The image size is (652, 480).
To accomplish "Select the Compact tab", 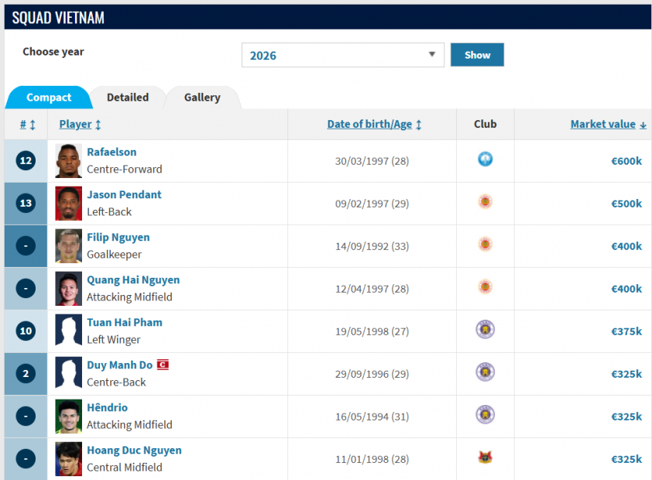I will point(49,98).
